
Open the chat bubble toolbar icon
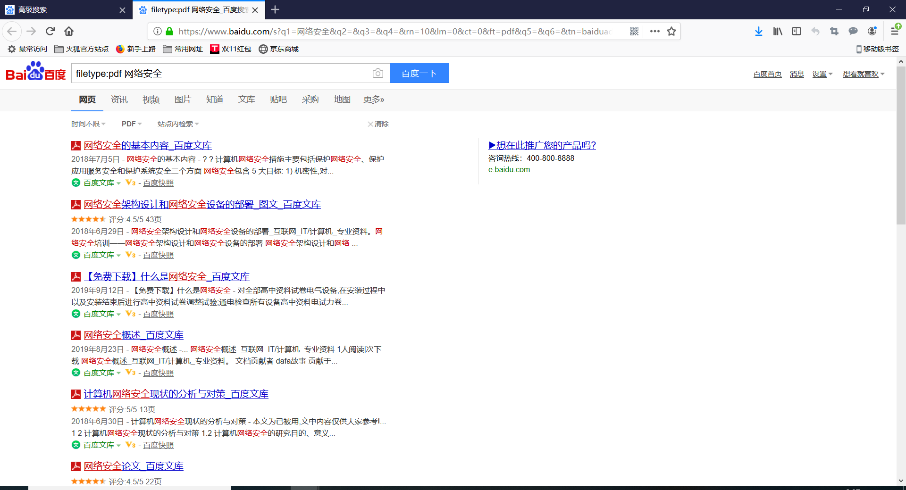click(853, 32)
